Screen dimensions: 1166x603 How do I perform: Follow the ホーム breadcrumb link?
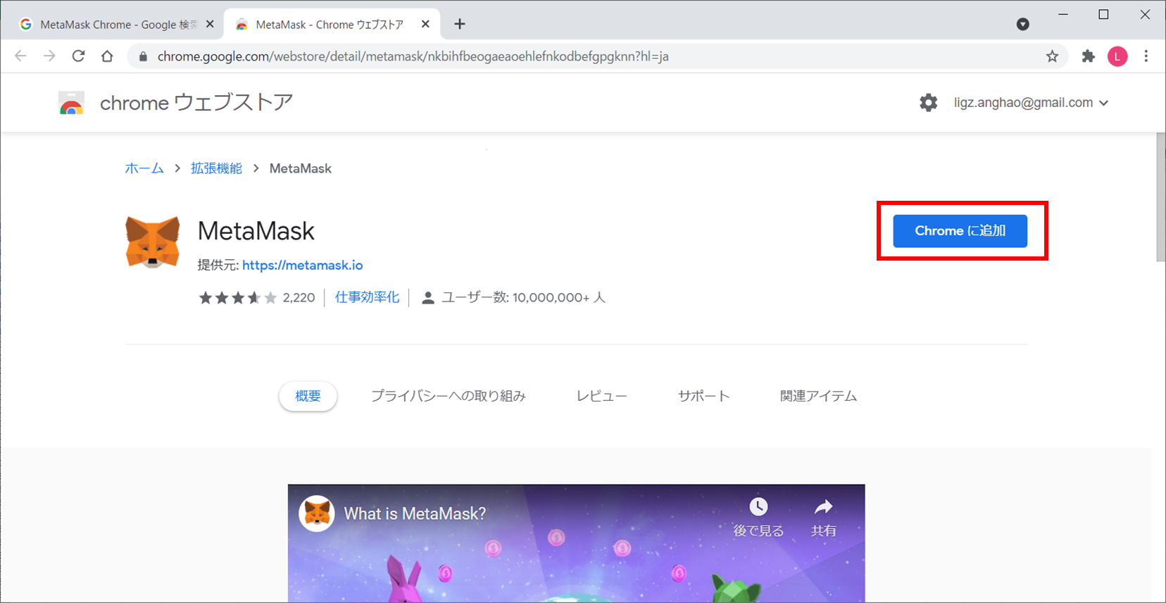[144, 168]
